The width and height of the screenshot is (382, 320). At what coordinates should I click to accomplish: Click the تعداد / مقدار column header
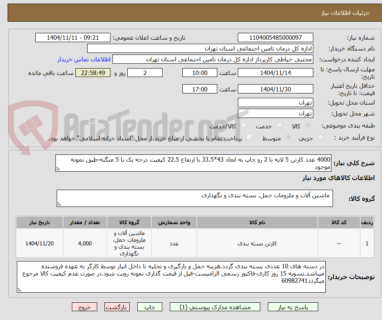click(x=85, y=223)
